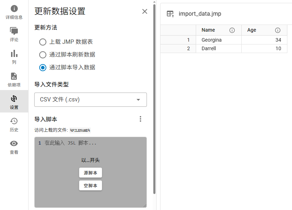This screenshot has width=292, height=210.
Task: Open the 列 columns panel
Action: coord(14,57)
